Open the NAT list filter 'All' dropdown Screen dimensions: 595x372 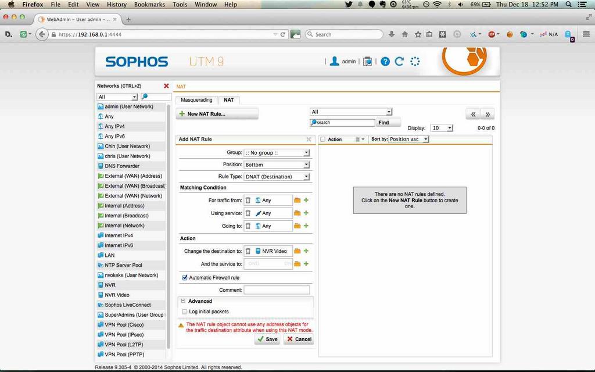pyautogui.click(x=351, y=112)
